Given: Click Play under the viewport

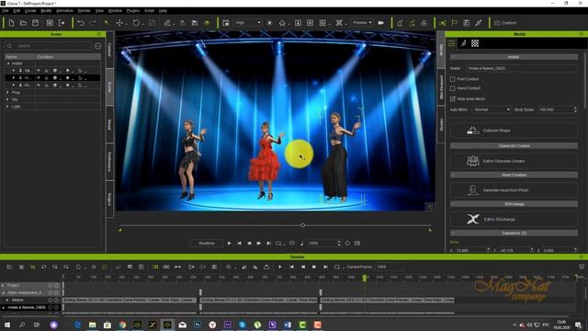Looking at the screenshot, I should click(x=229, y=243).
